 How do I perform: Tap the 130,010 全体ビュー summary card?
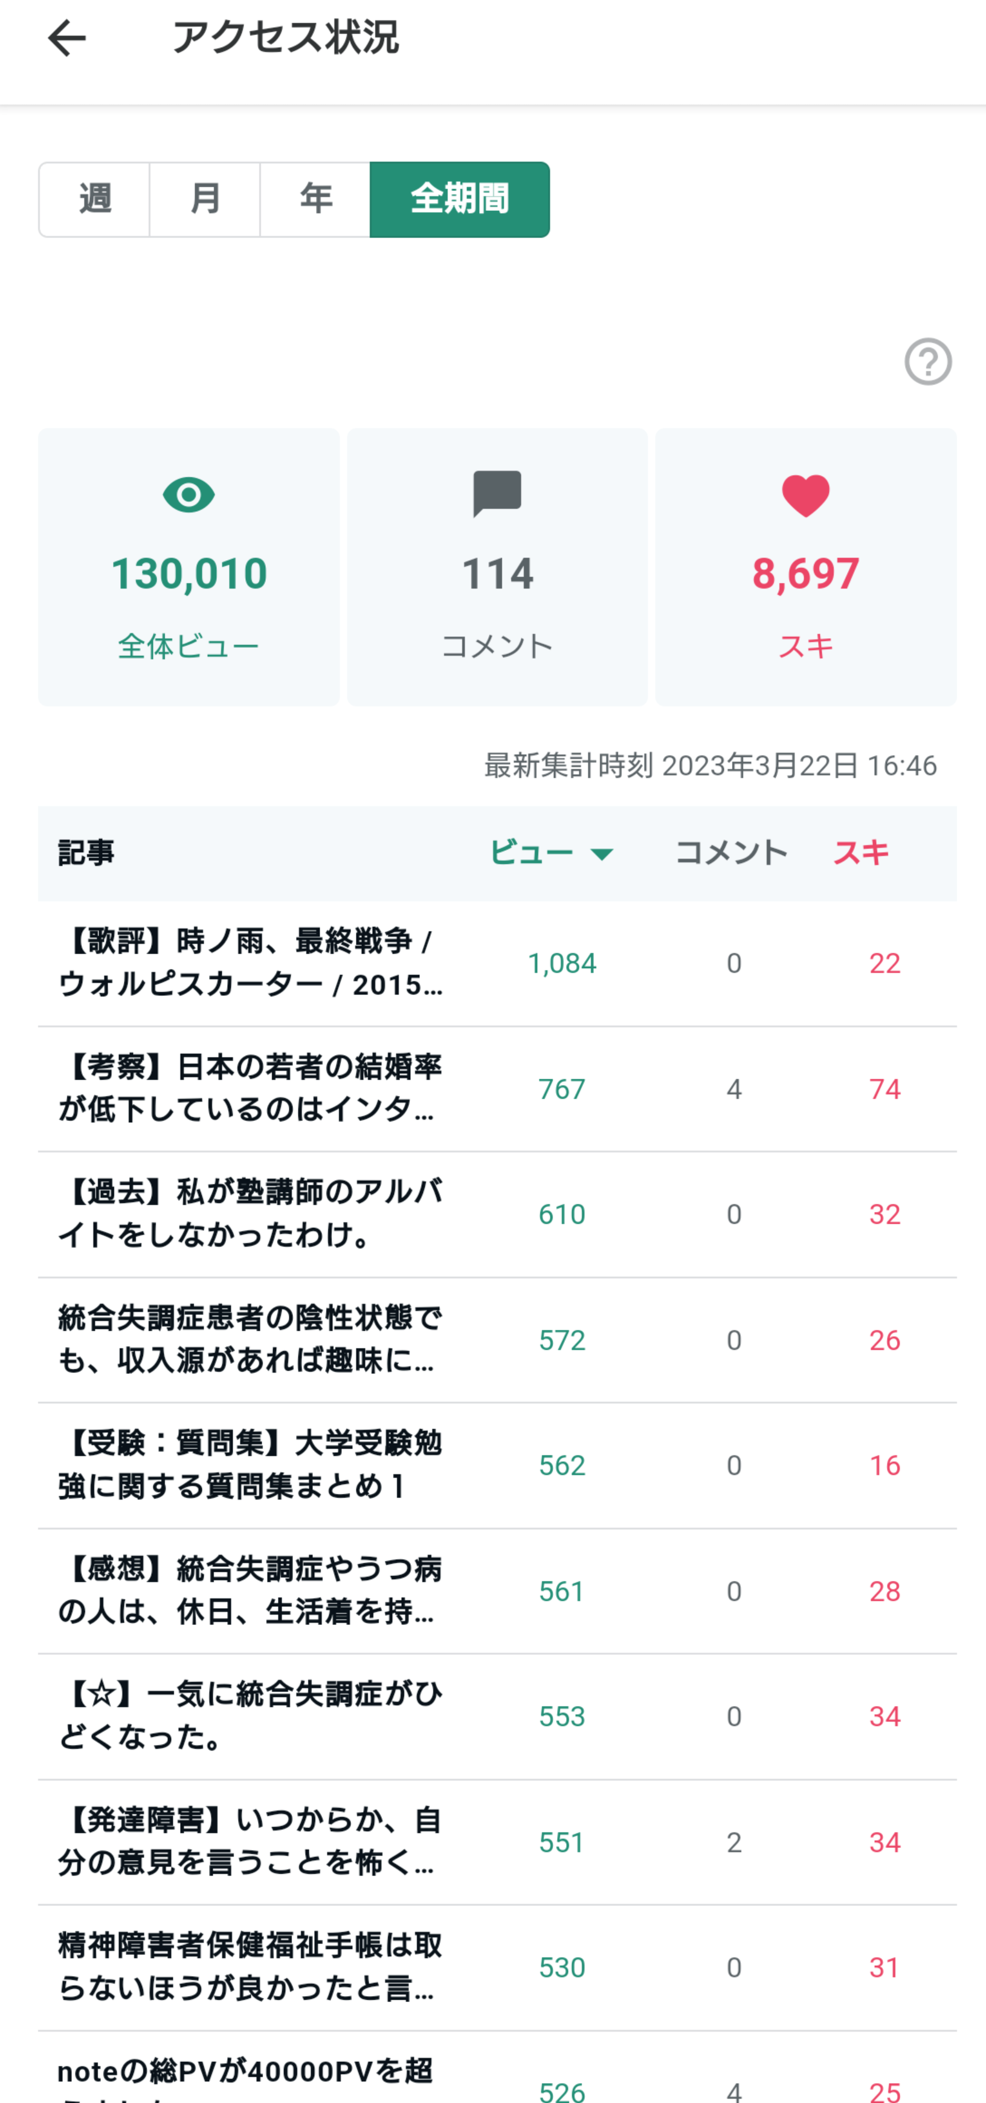[x=188, y=567]
